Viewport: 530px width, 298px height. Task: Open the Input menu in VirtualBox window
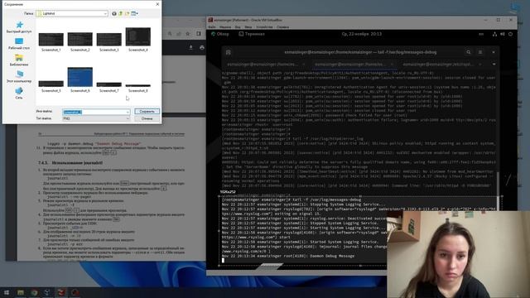(248, 27)
